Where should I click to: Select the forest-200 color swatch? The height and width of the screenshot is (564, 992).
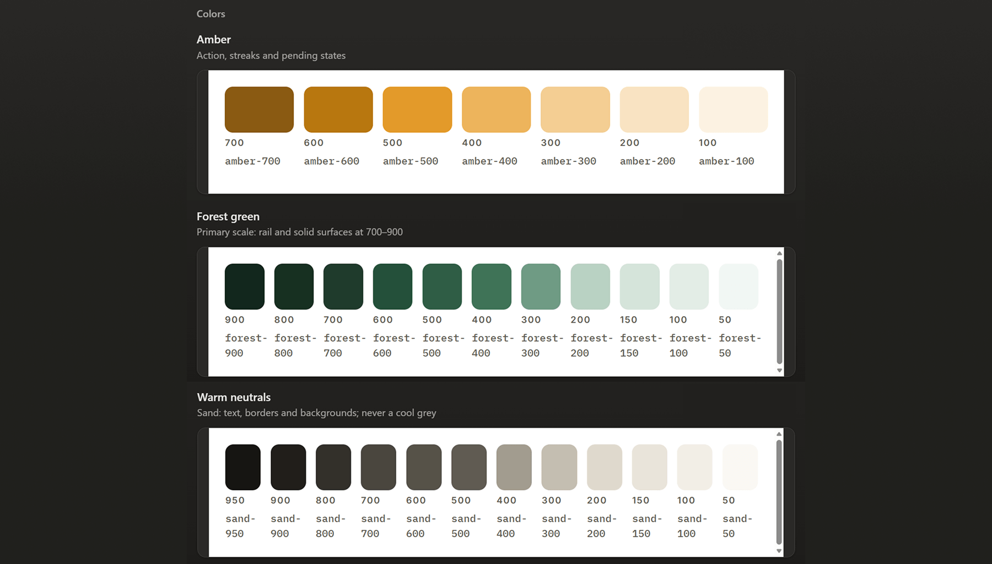click(590, 286)
